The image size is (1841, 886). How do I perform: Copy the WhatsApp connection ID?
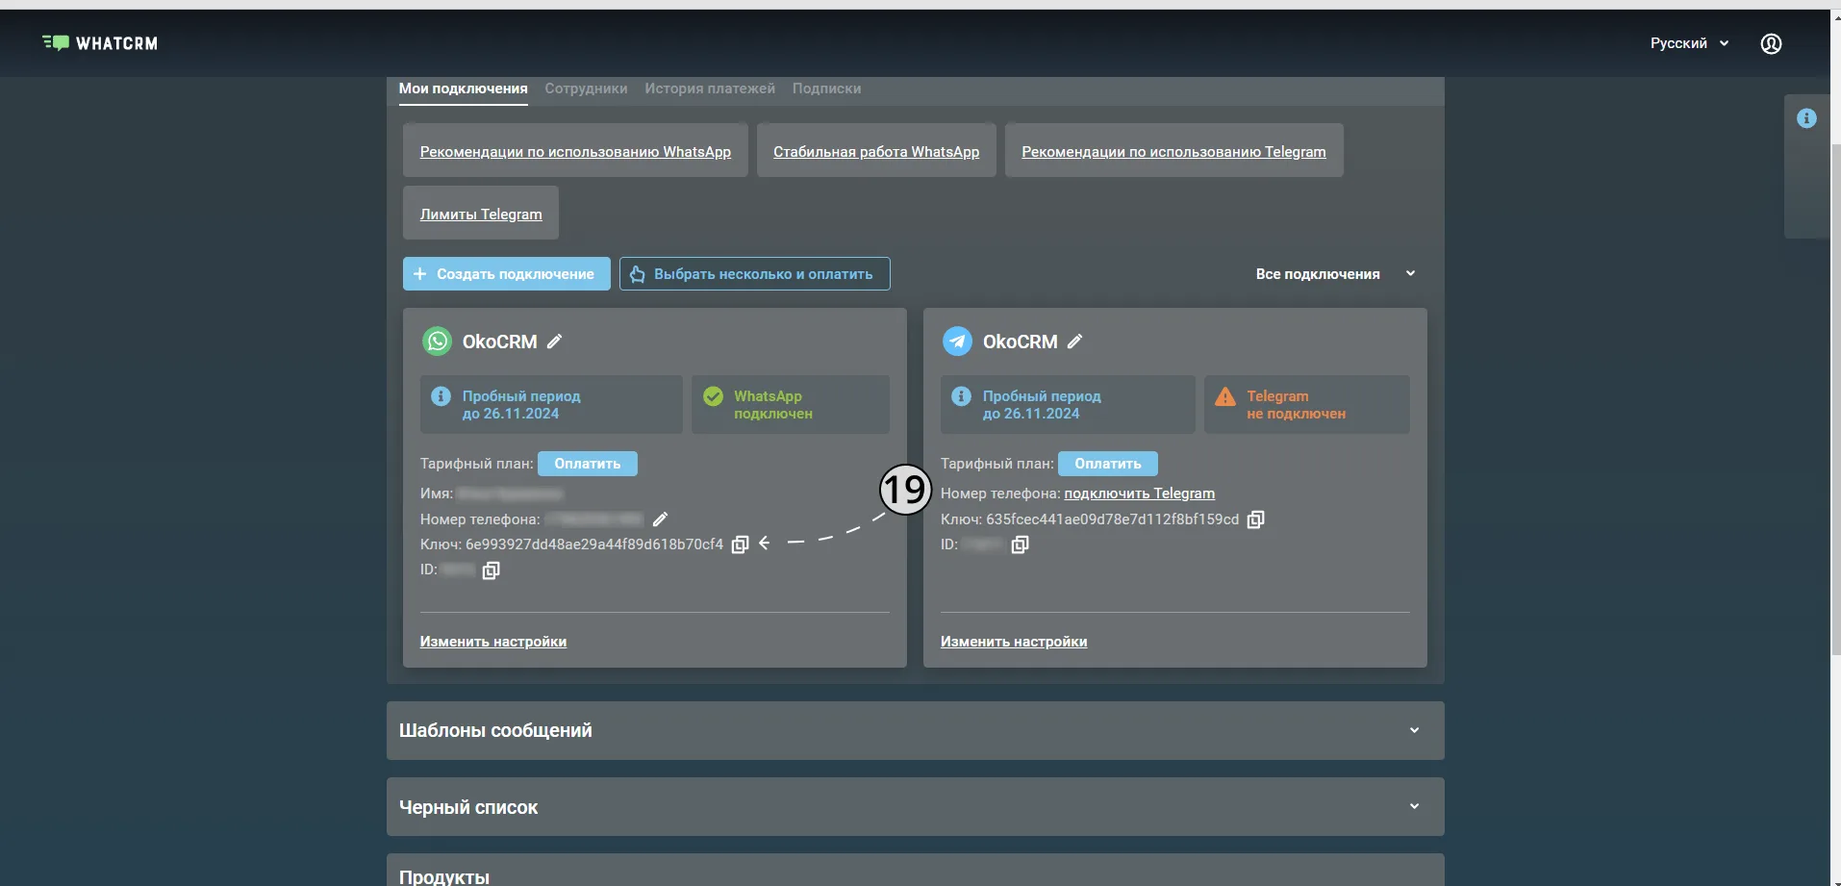[x=491, y=570]
